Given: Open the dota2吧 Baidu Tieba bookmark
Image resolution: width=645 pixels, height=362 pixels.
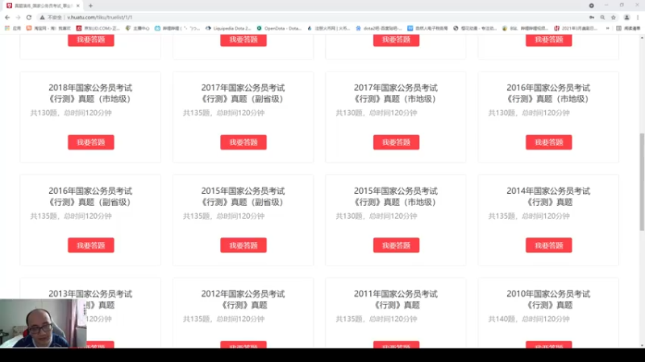Looking at the screenshot, I should point(379,28).
